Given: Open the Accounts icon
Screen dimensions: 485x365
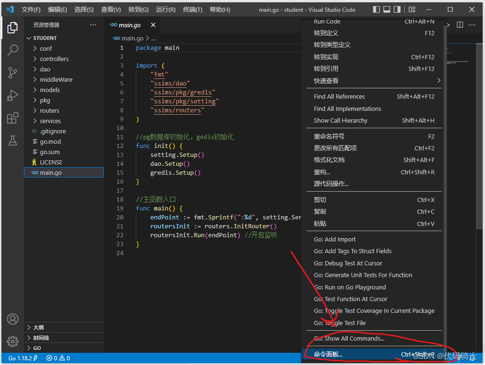Looking at the screenshot, I should click(x=13, y=319).
